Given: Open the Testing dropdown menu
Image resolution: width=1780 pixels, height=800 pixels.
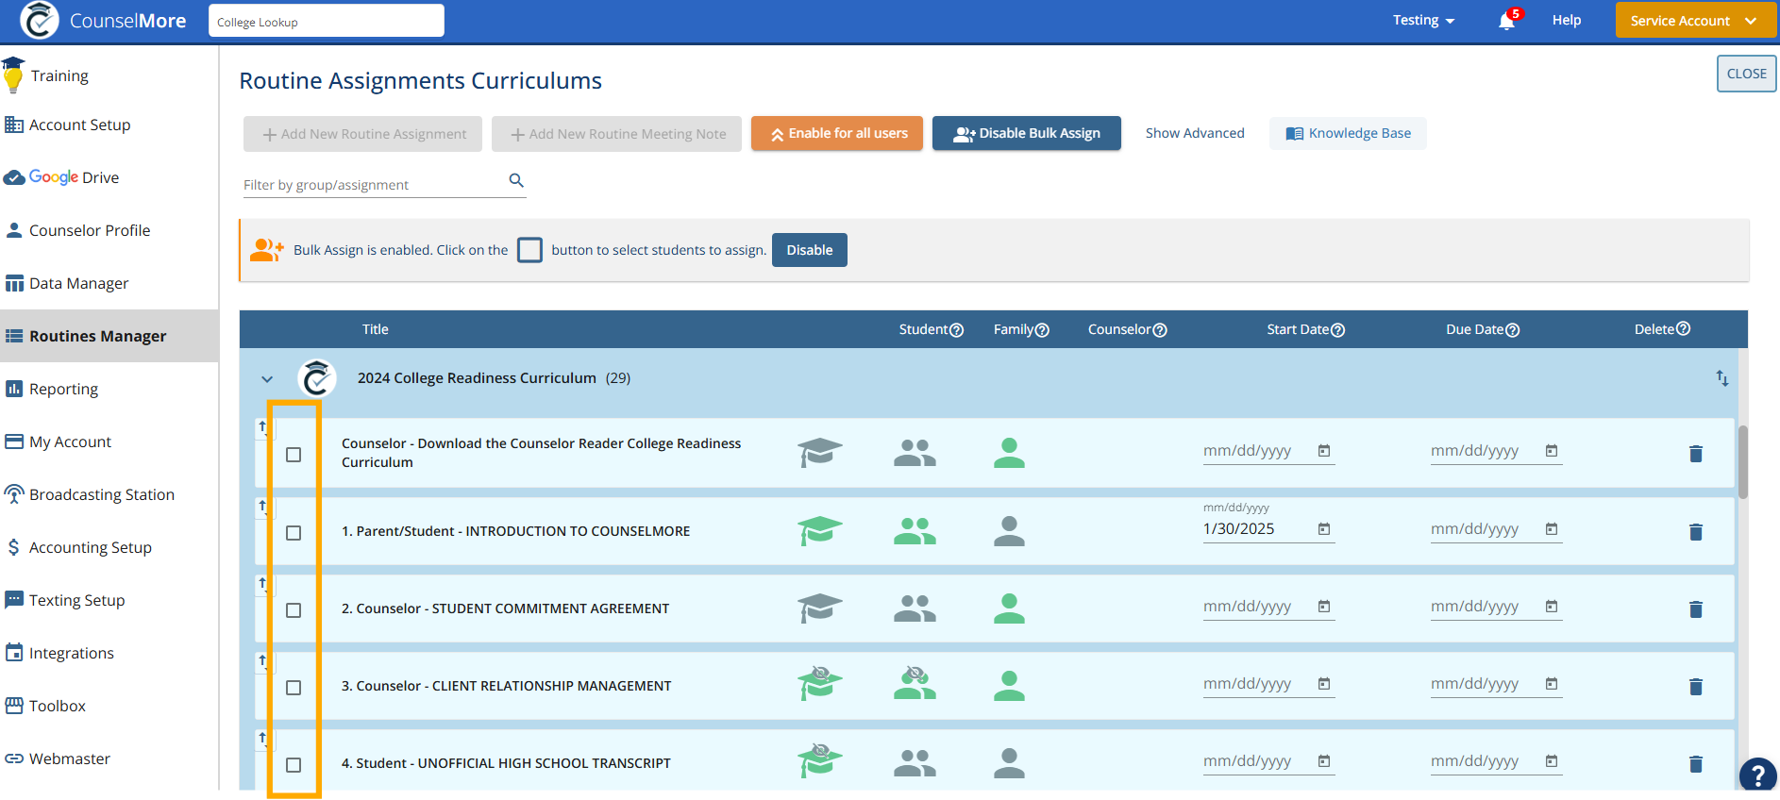Looking at the screenshot, I should click(1423, 21).
